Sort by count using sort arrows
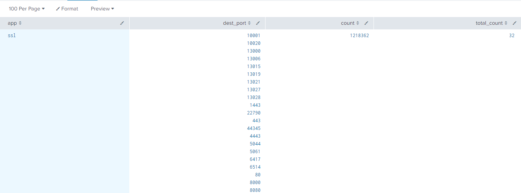Viewport: 521px width, 193px height. (358, 23)
